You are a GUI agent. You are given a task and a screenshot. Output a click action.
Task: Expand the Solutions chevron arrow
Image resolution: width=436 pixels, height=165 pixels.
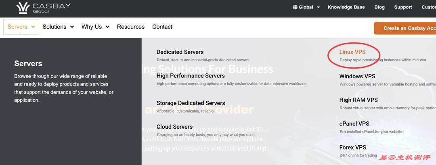pyautogui.click(x=72, y=27)
